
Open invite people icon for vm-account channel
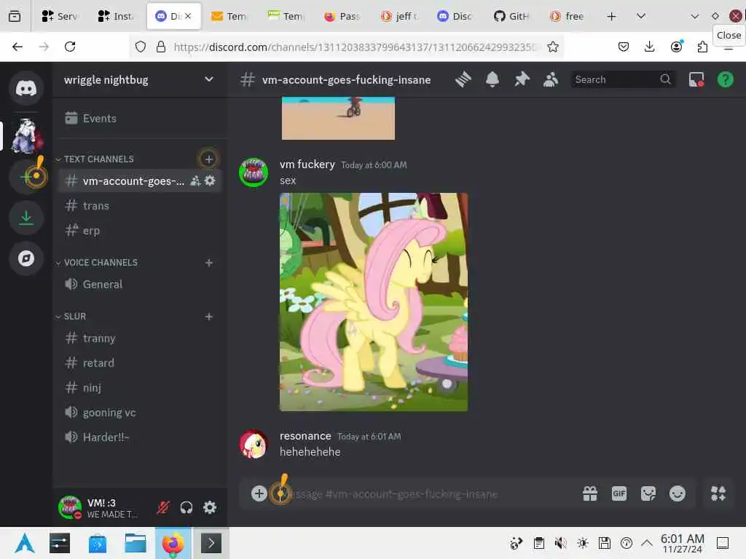pyautogui.click(x=195, y=181)
